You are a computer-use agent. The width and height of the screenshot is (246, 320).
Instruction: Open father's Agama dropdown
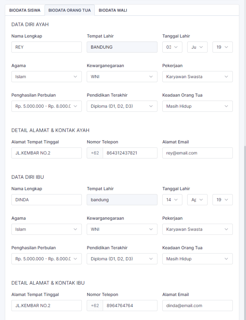pyautogui.click(x=47, y=77)
